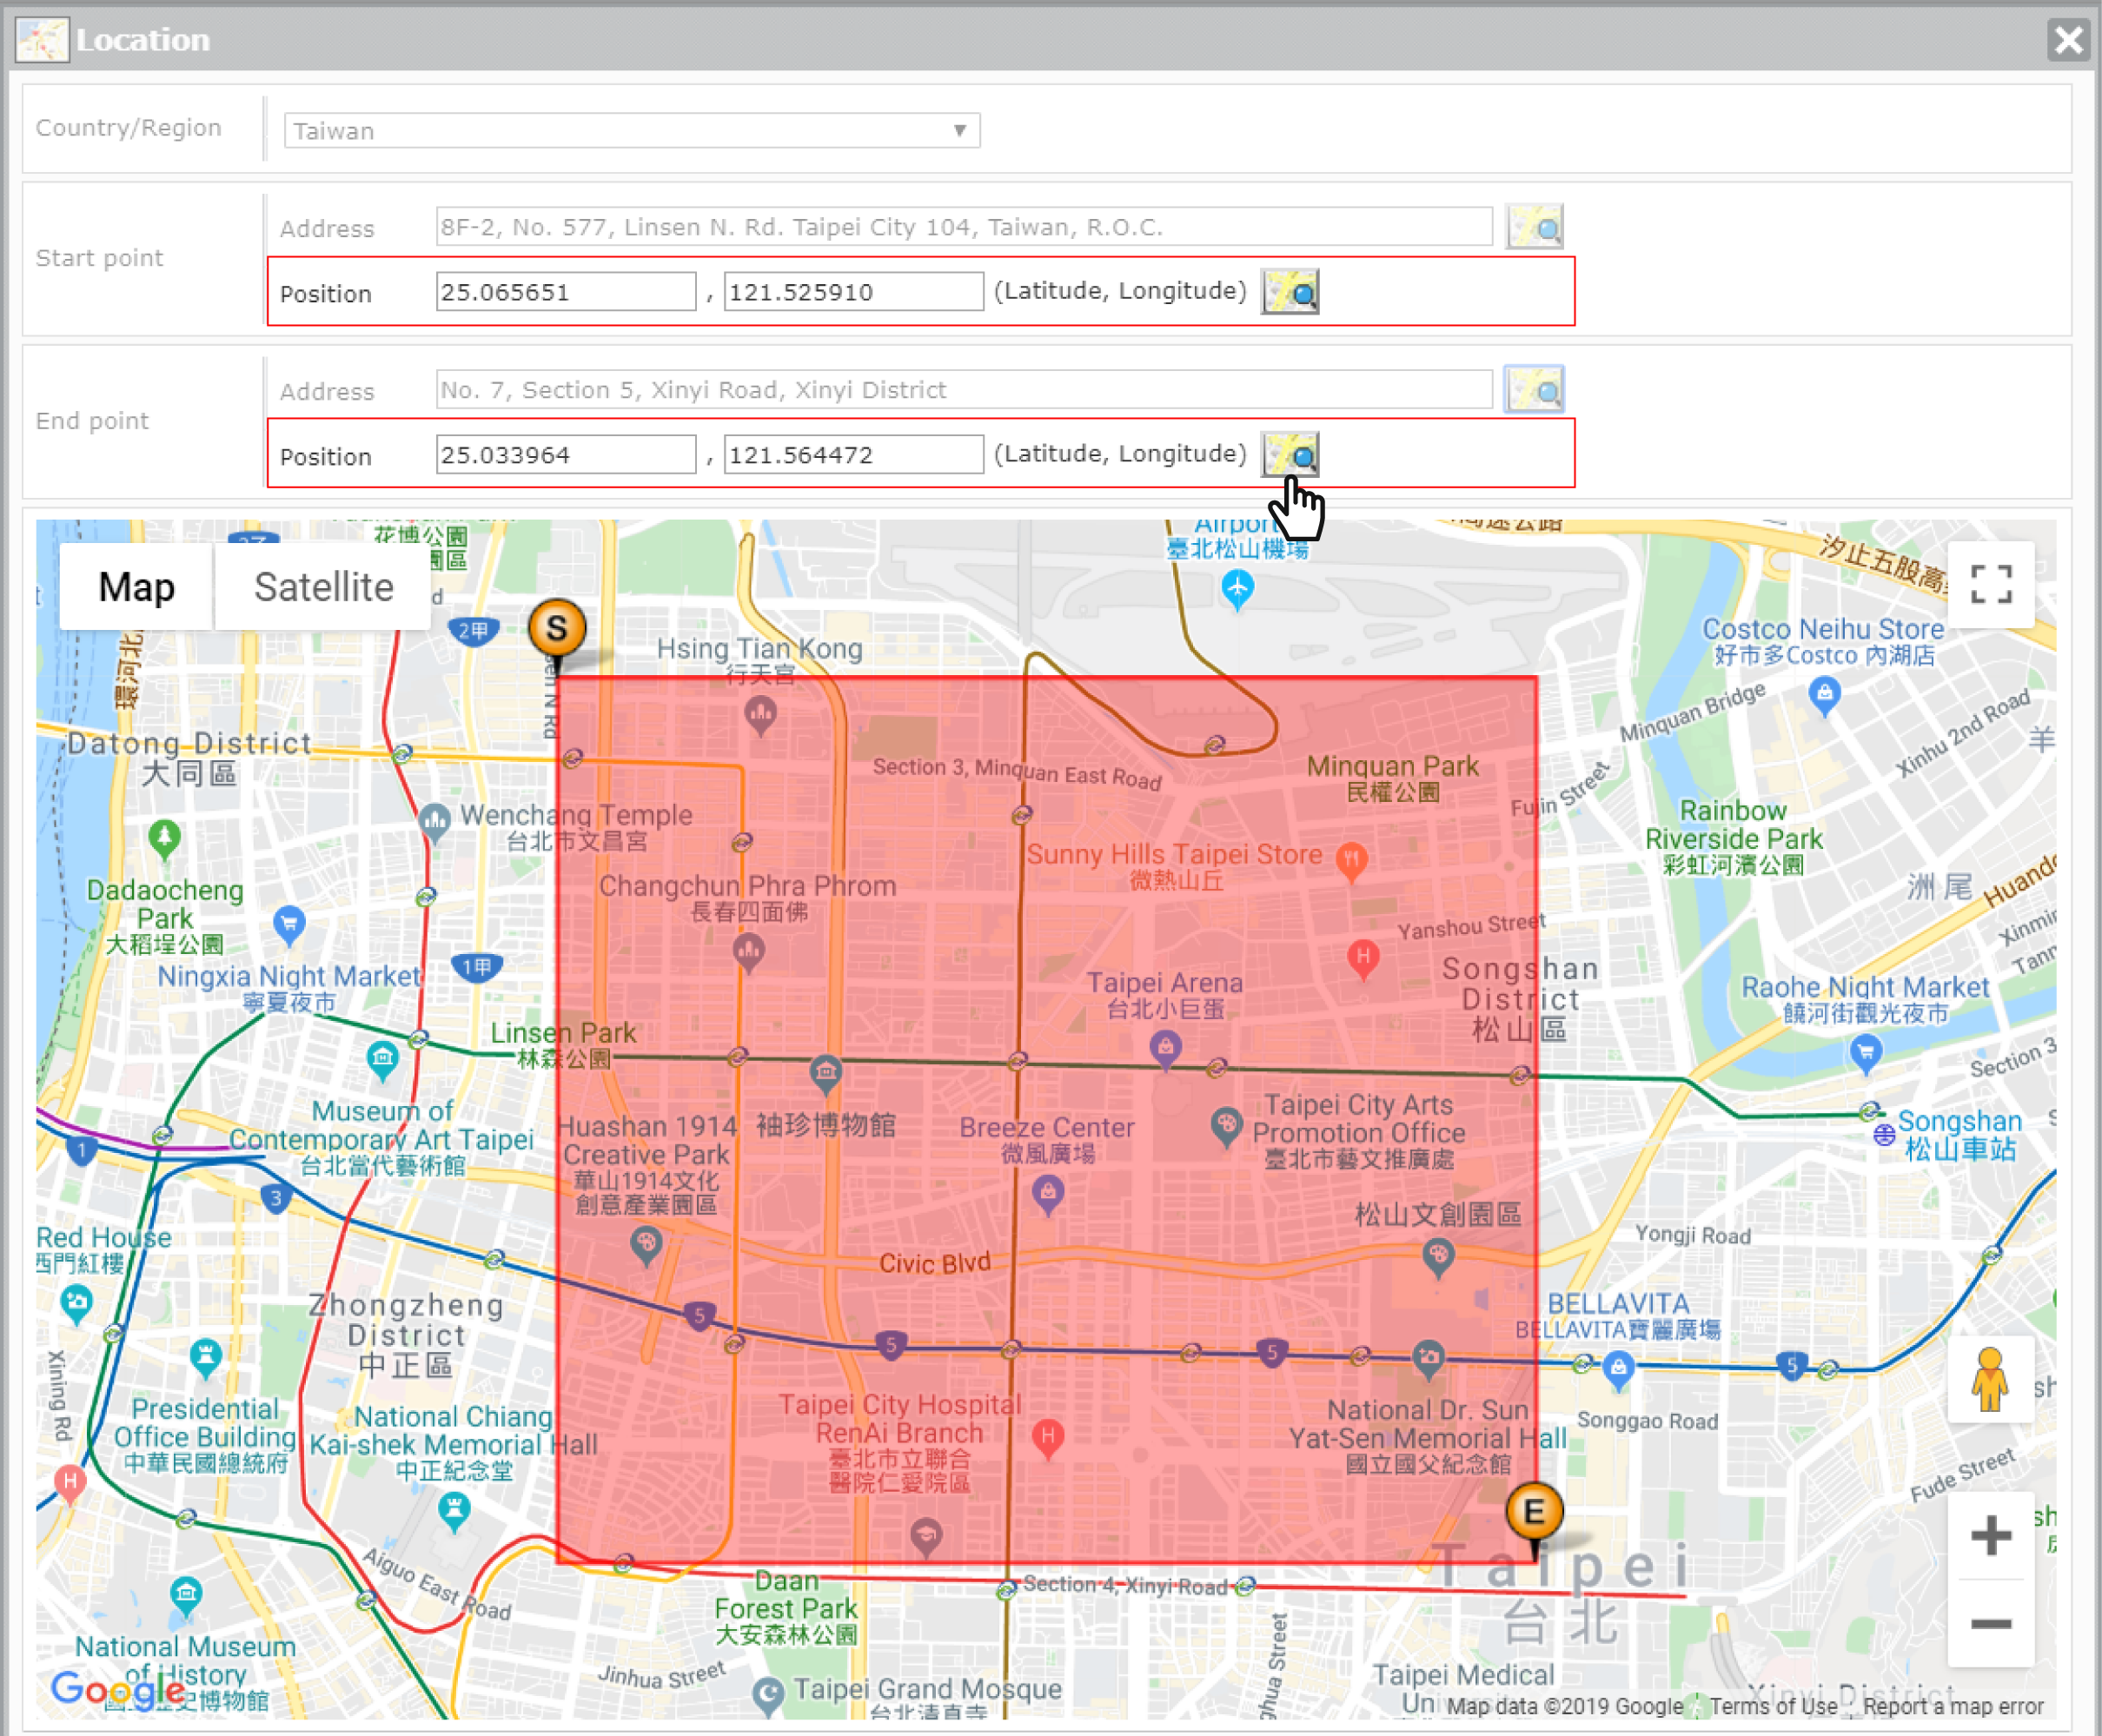Click the end point latitude field 25.033964
The width and height of the screenshot is (2102, 1736).
click(x=566, y=454)
